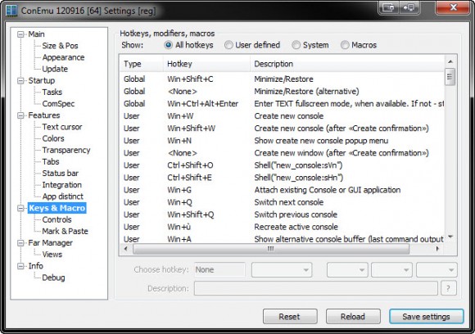This screenshot has height=334, width=475.
Task: Open Transparency settings page
Action: 66,150
